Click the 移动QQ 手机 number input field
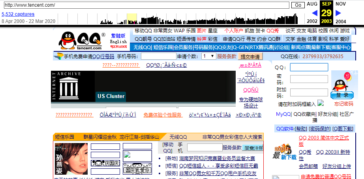Image resolution: width=364 pixels, height=179 pixels. click(x=205, y=147)
